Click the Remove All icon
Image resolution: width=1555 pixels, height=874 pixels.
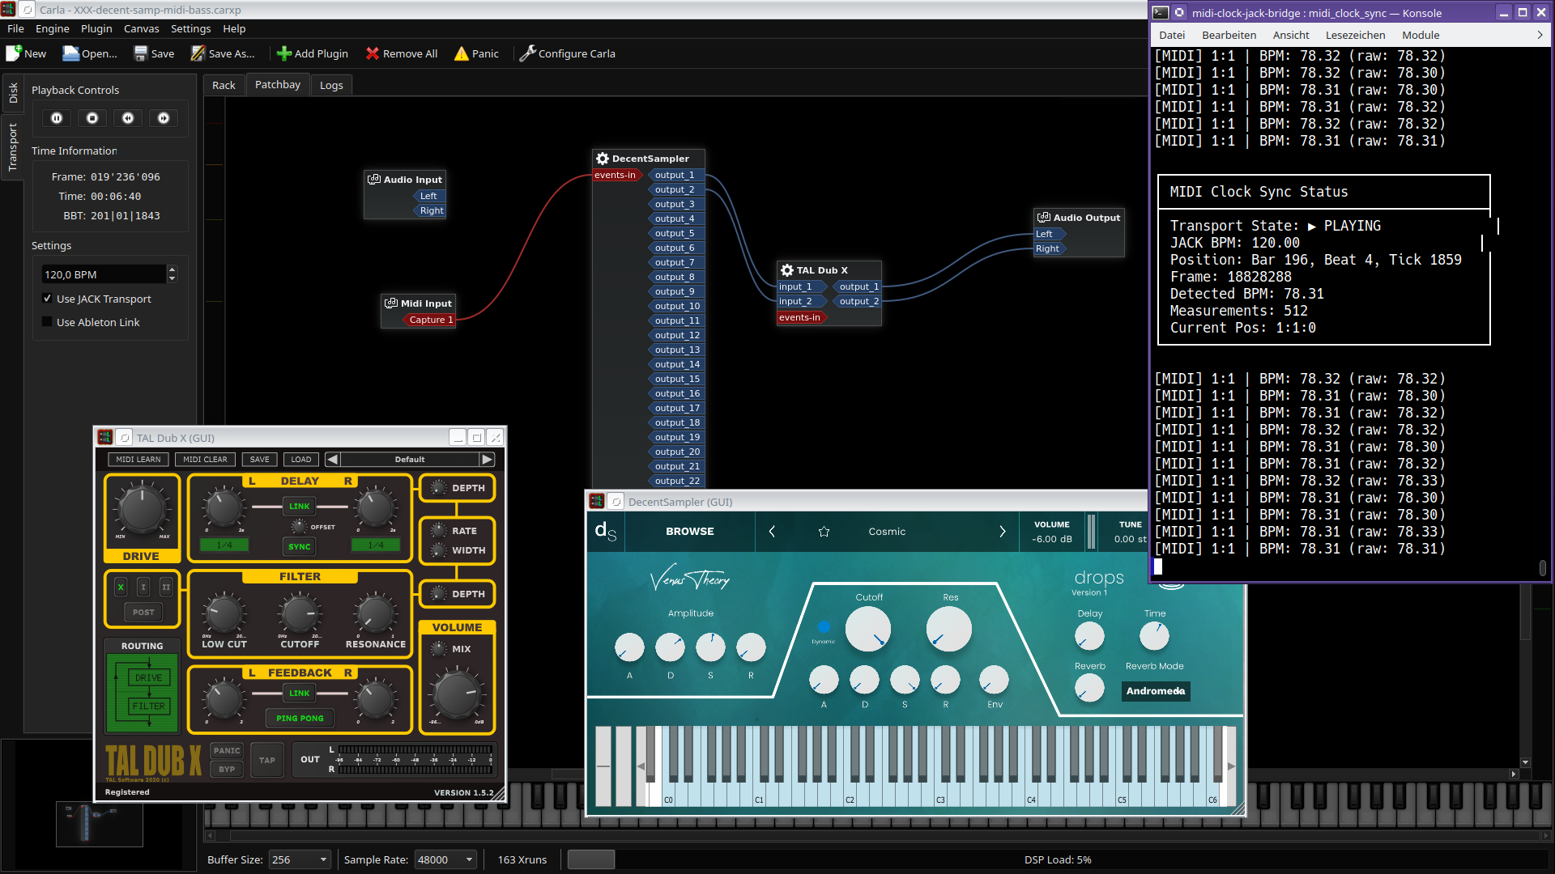[373, 53]
